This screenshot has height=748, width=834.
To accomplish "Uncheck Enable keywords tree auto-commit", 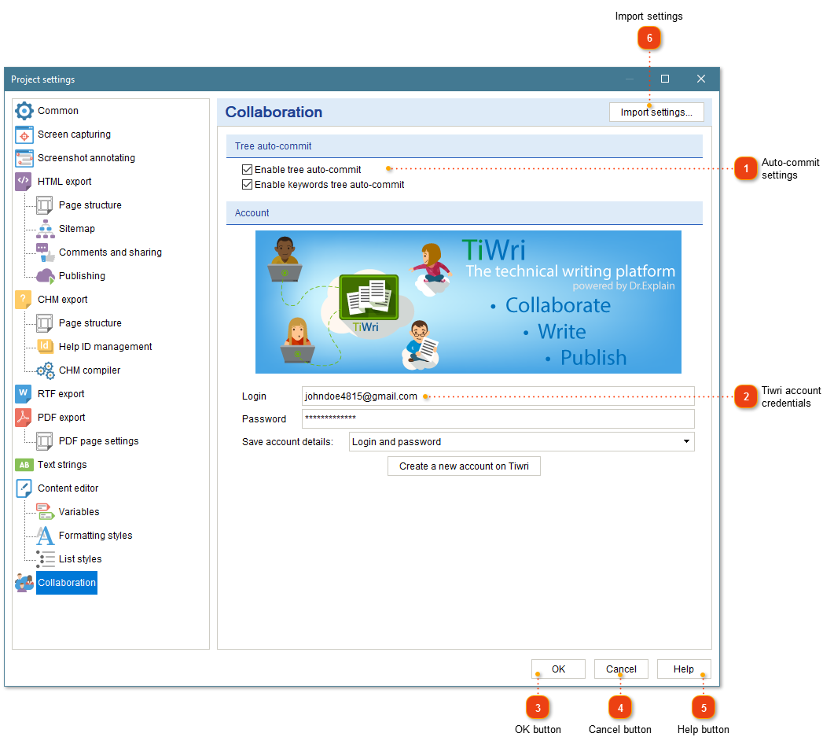I will click(247, 183).
